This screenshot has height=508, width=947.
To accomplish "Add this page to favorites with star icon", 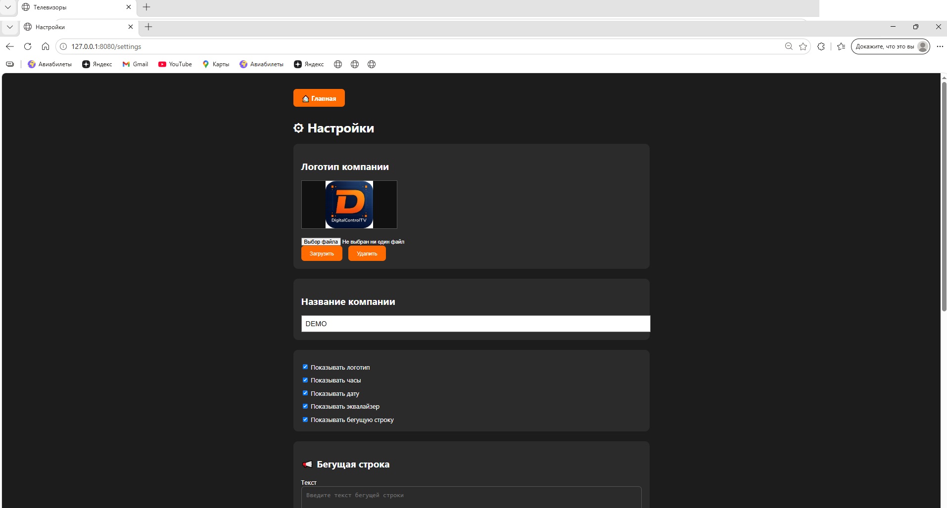I will coord(803,46).
